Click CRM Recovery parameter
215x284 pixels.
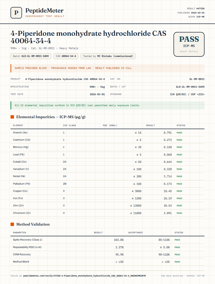22,254
